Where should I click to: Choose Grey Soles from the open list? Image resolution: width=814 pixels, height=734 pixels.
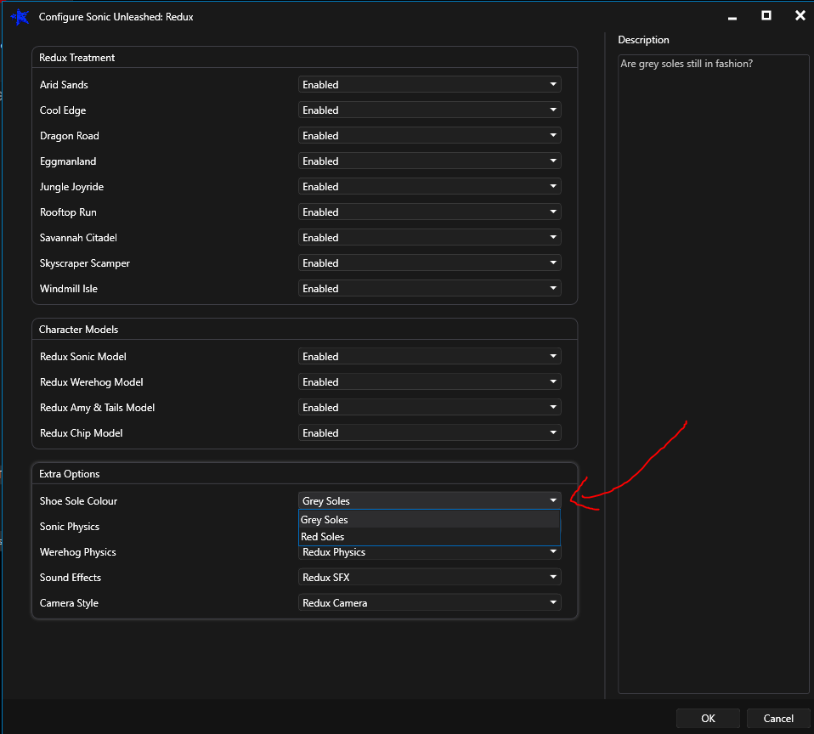pos(429,519)
